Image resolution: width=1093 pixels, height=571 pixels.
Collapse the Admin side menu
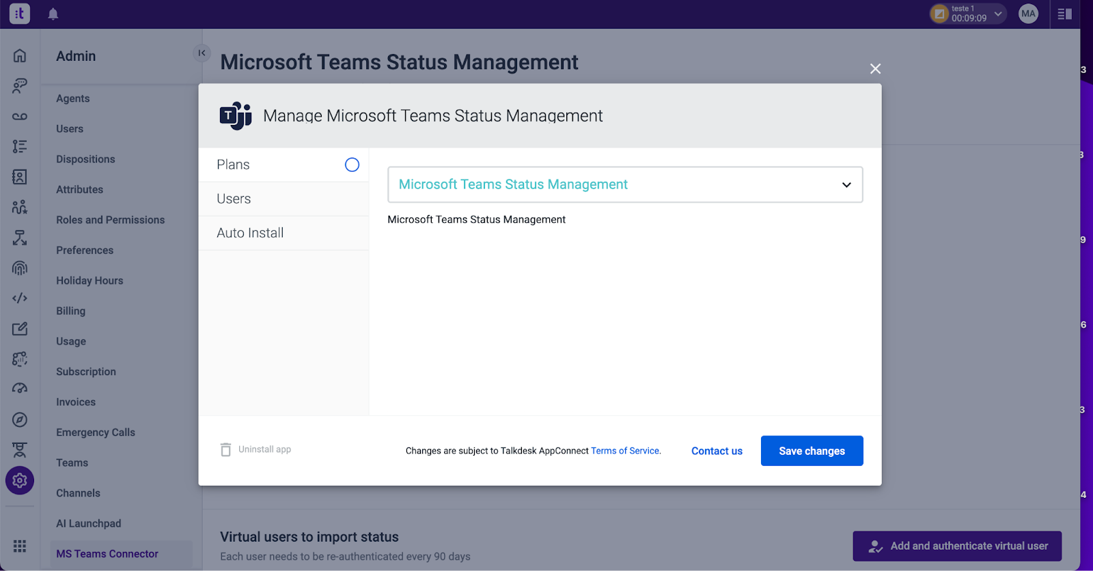pyautogui.click(x=202, y=53)
